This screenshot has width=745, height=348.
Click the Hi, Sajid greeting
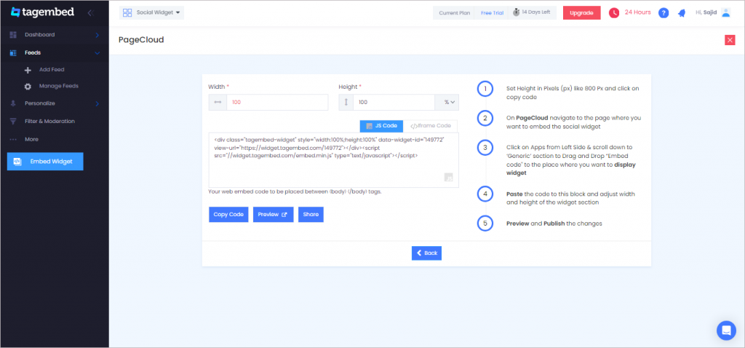(x=706, y=12)
